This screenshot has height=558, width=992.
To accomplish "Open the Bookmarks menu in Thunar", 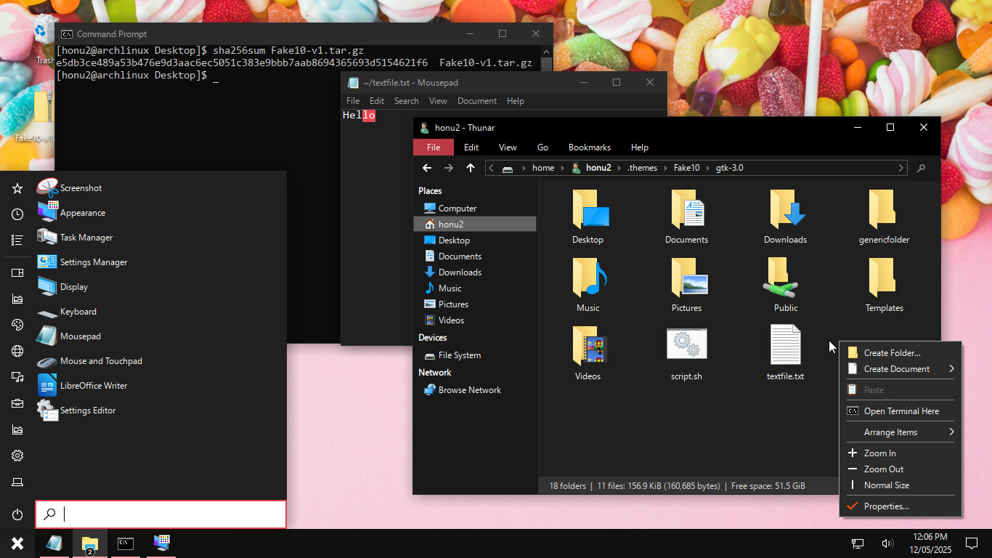I will pyautogui.click(x=589, y=147).
